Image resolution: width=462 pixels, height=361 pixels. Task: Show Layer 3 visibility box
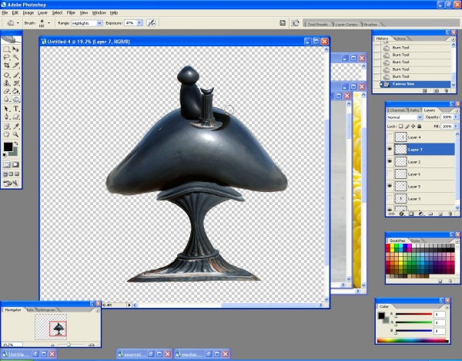(390, 199)
